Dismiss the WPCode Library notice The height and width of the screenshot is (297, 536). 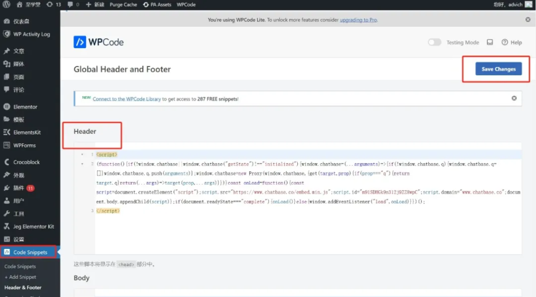tap(514, 98)
